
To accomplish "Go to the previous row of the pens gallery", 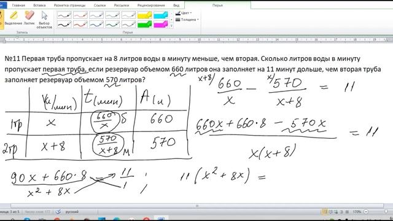I will (x=171, y=14).
